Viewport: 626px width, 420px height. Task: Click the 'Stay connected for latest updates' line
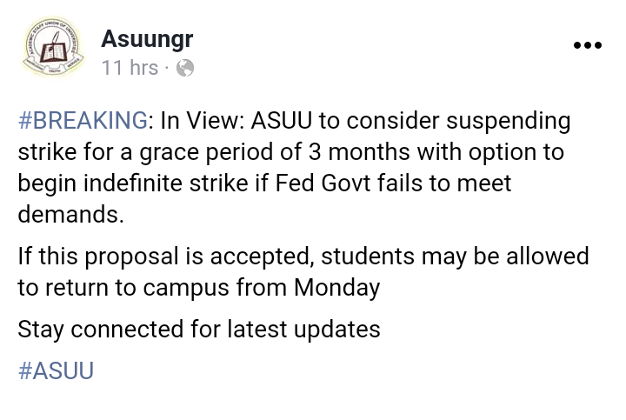[199, 330]
